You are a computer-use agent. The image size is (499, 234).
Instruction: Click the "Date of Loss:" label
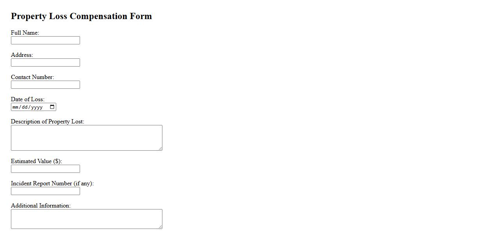pos(28,99)
